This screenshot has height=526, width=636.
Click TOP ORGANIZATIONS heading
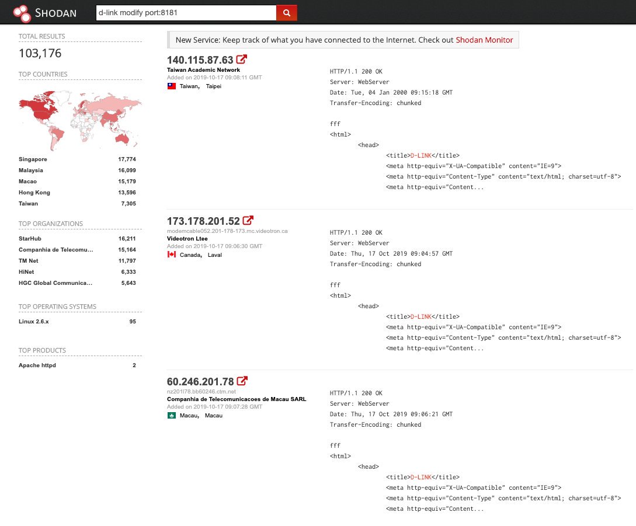(x=51, y=224)
